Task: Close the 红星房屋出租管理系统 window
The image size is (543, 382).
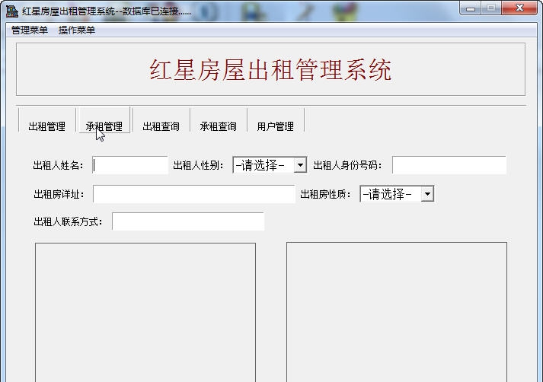Action: point(519,8)
